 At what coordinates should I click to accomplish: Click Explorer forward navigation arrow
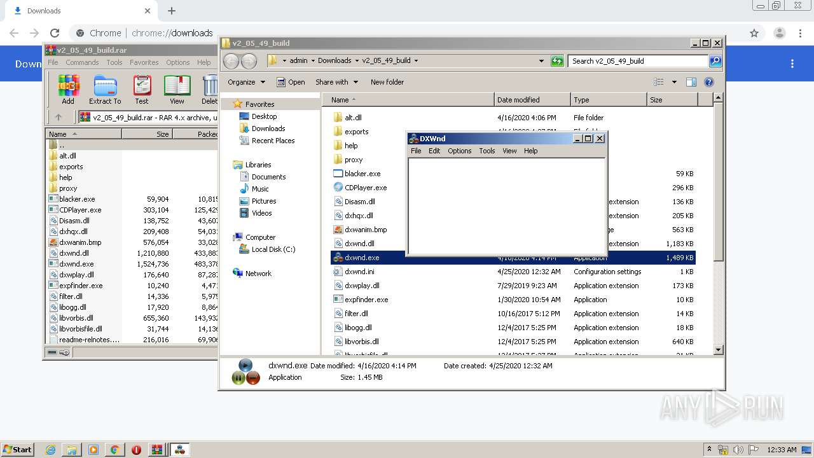[x=249, y=61]
